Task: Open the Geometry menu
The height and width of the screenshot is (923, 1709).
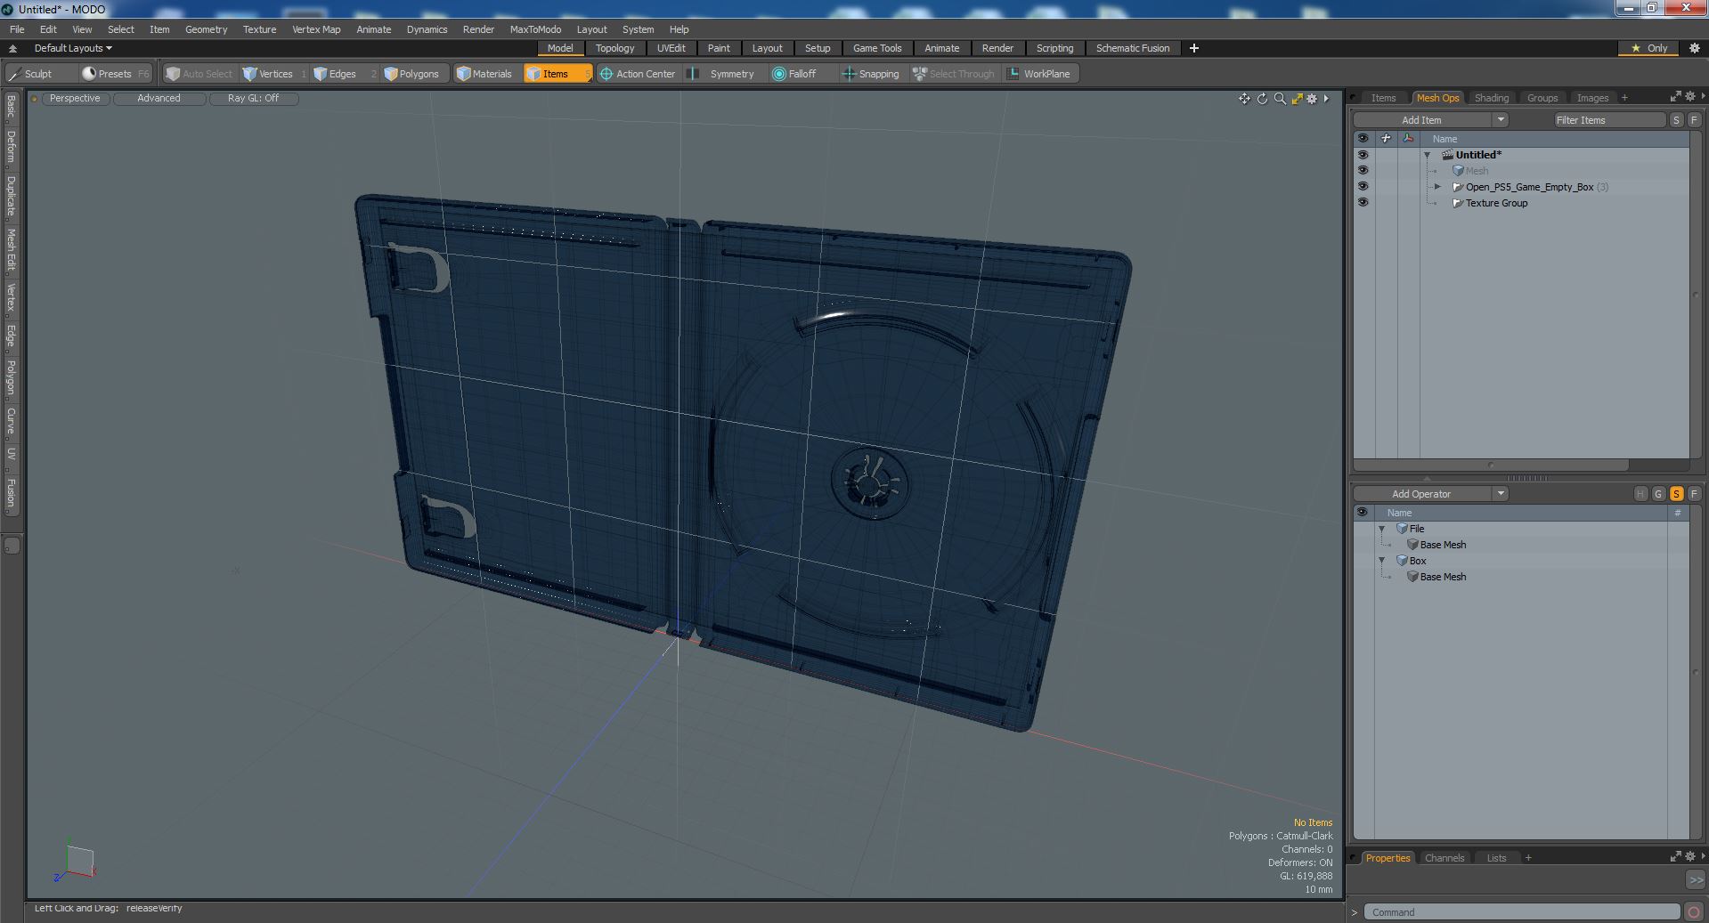Action: (206, 29)
